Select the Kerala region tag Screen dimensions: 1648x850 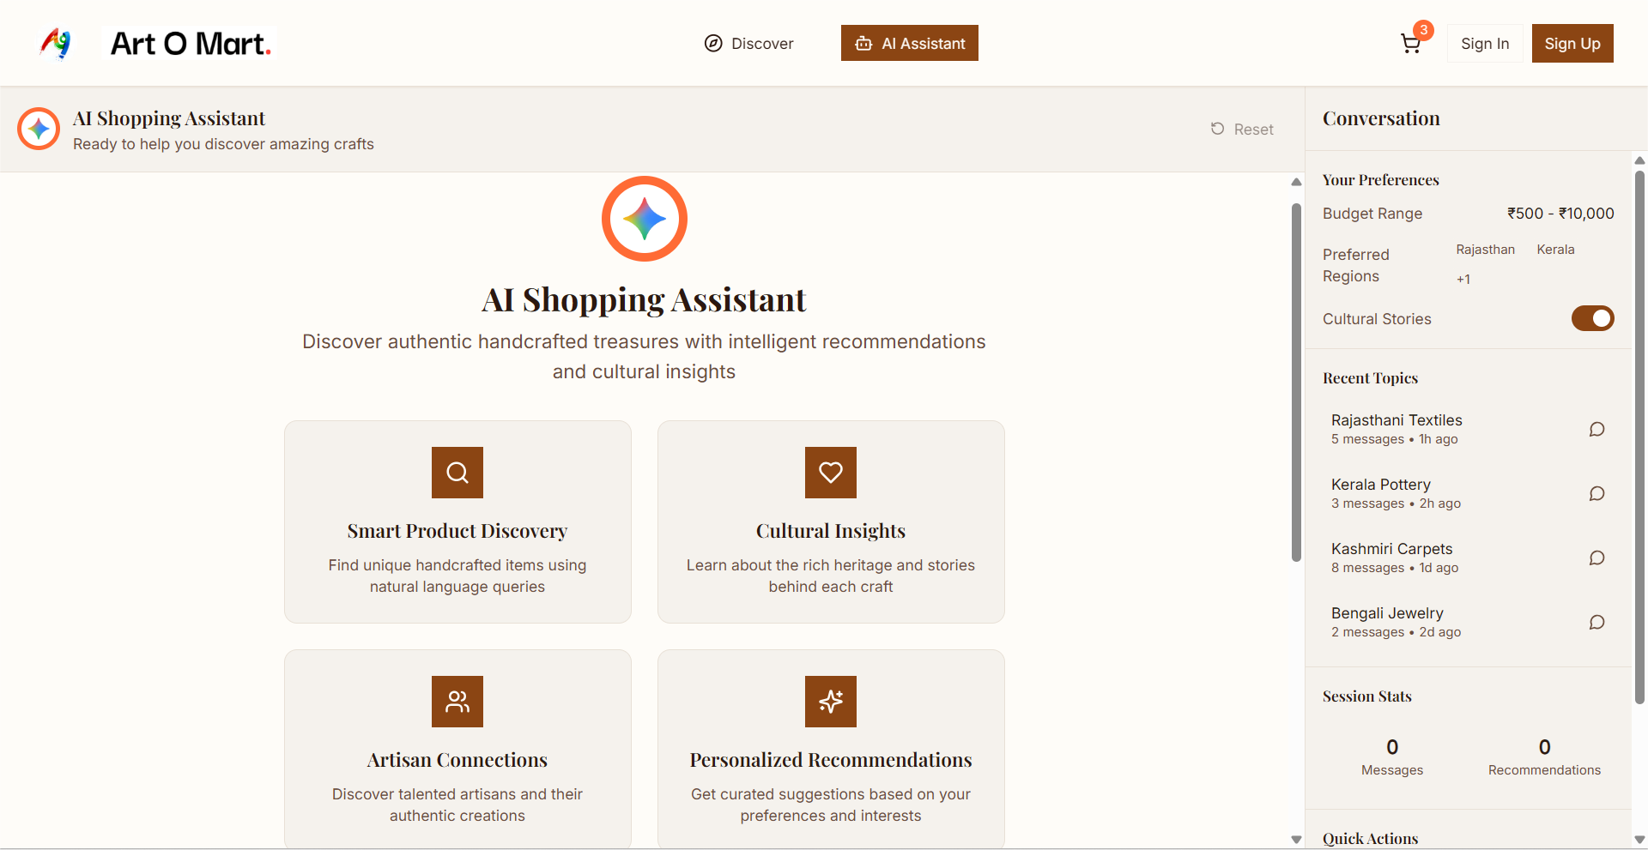pyautogui.click(x=1555, y=250)
